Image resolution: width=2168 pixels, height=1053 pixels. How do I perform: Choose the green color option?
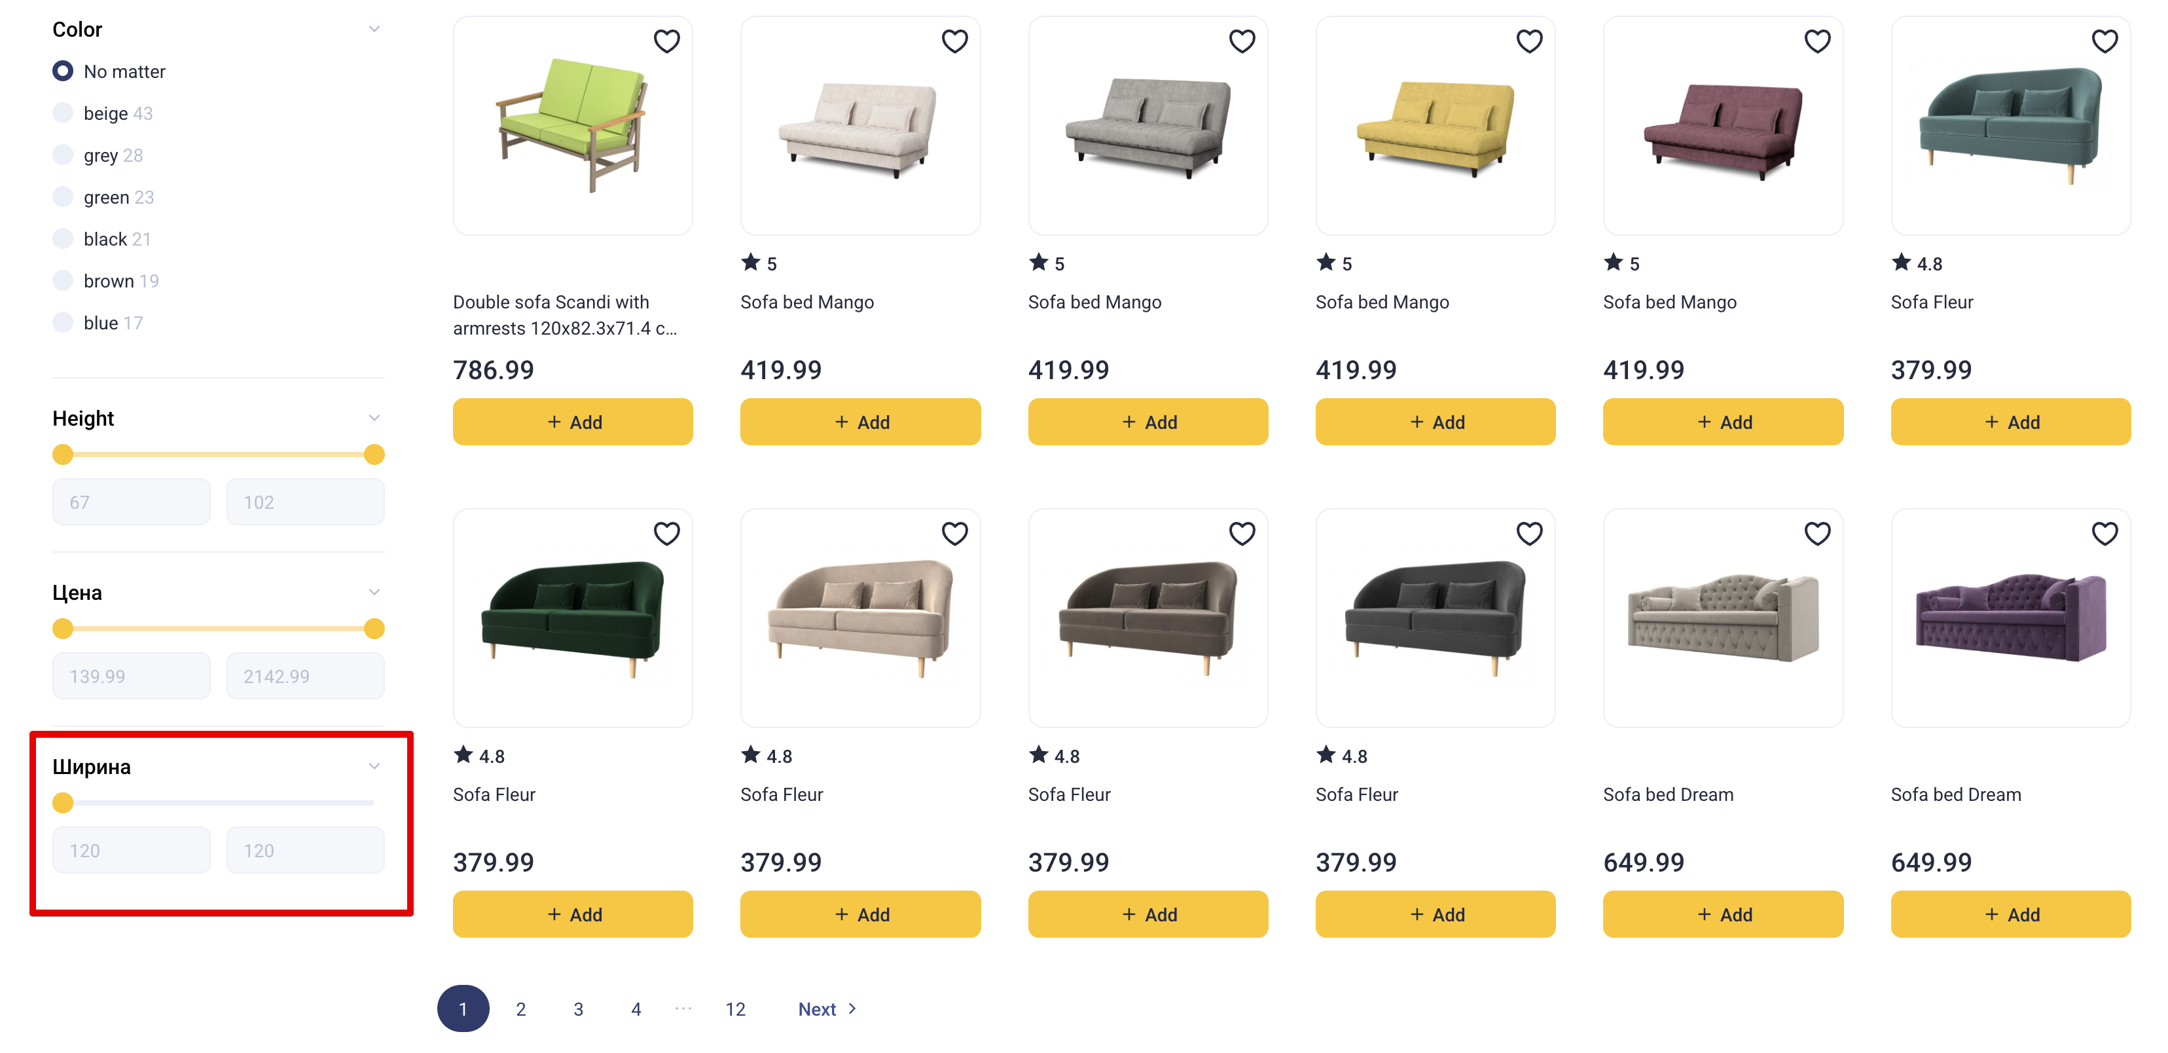[63, 197]
